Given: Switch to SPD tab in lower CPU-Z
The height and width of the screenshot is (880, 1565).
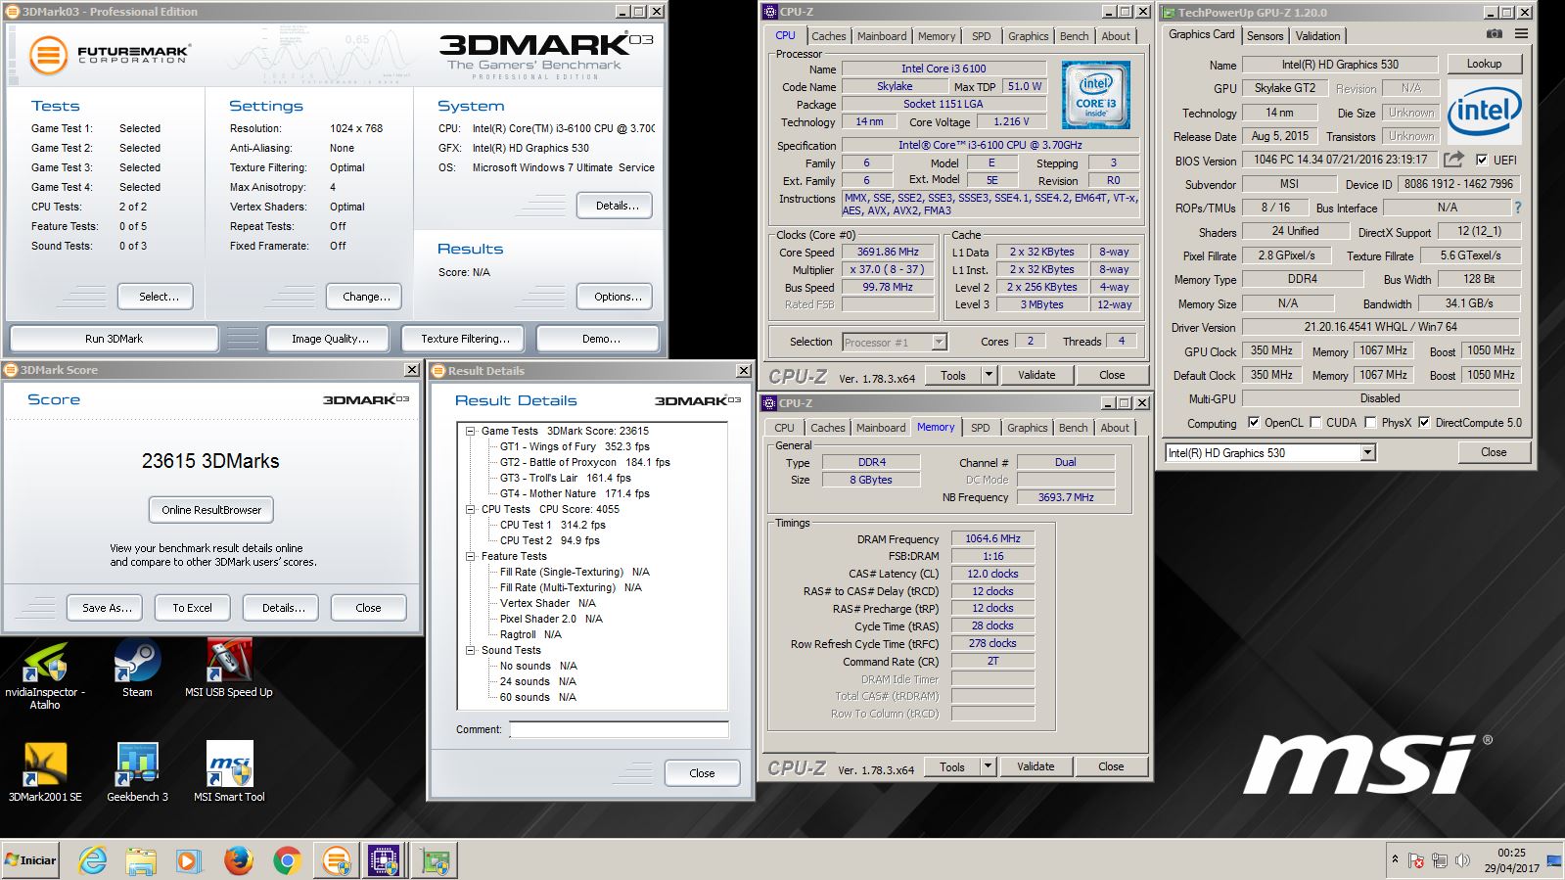Looking at the screenshot, I should point(980,428).
